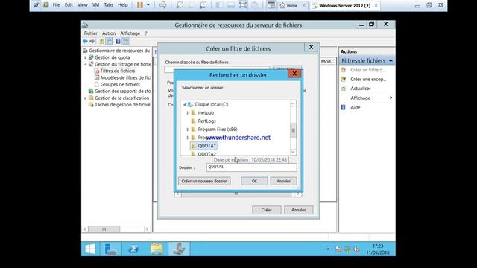The image size is (477, 268).
Task: Click Actualiser in the Actions pane
Action: coord(361,89)
